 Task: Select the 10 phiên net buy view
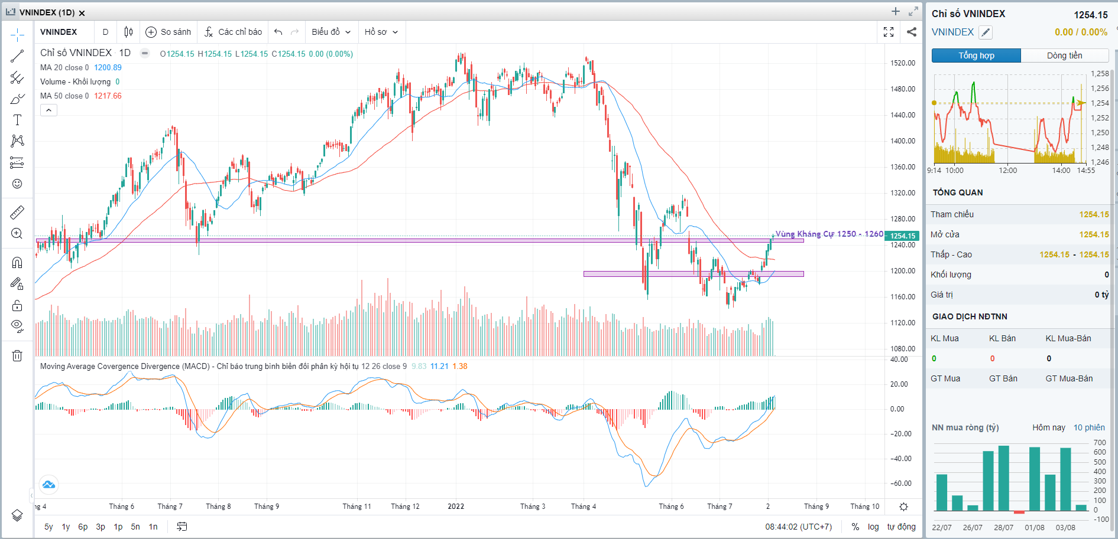pyautogui.click(x=1089, y=427)
